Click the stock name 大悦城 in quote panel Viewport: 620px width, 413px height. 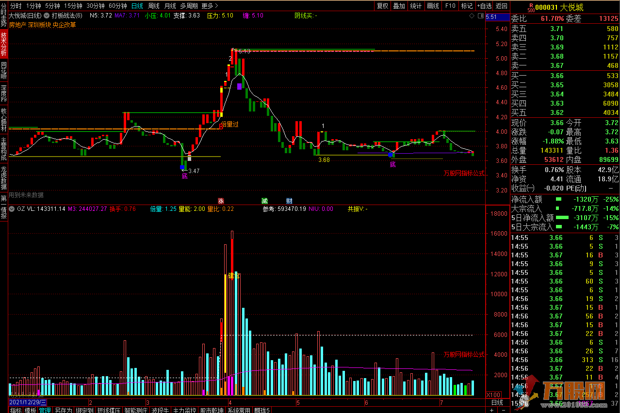[572, 7]
